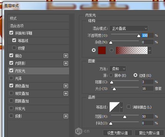Click the 范围 range slider handle
This screenshot has height=137, width=165.
click(x=125, y=117)
